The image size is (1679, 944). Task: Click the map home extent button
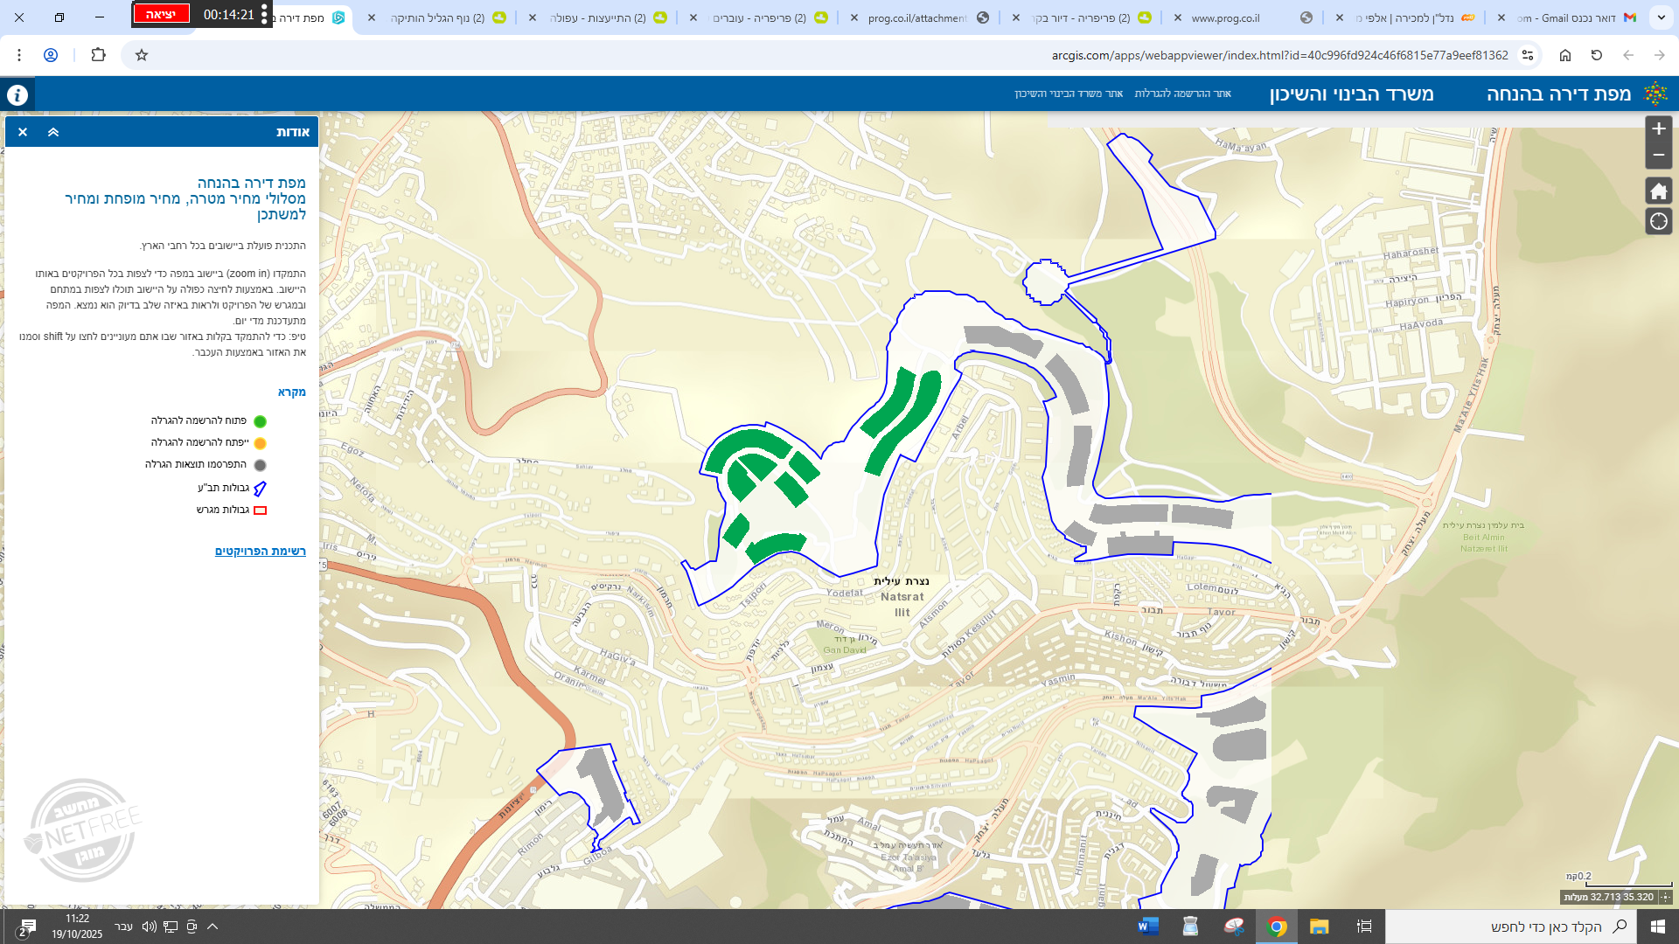(x=1659, y=191)
